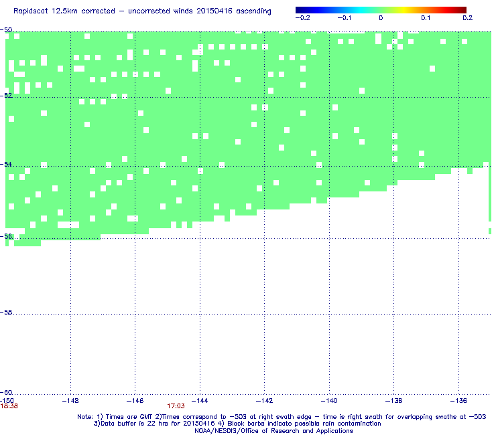496x435 pixels.
Task: Click the plot title mentioning Rapidscat 12.5km
Action: coord(142,11)
